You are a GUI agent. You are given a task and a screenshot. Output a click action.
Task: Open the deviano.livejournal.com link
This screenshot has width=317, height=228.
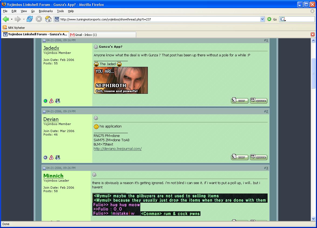point(117,149)
